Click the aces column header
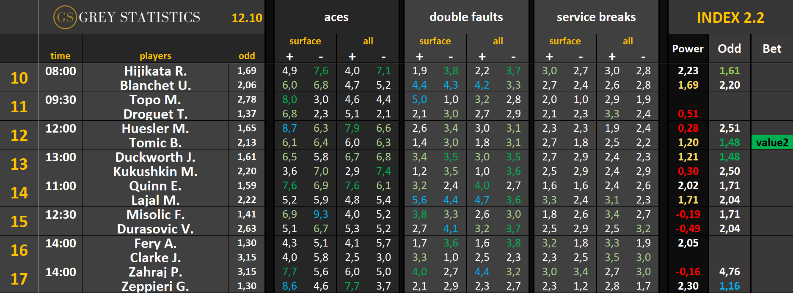Screen dimensions: 793x293 click(336, 17)
